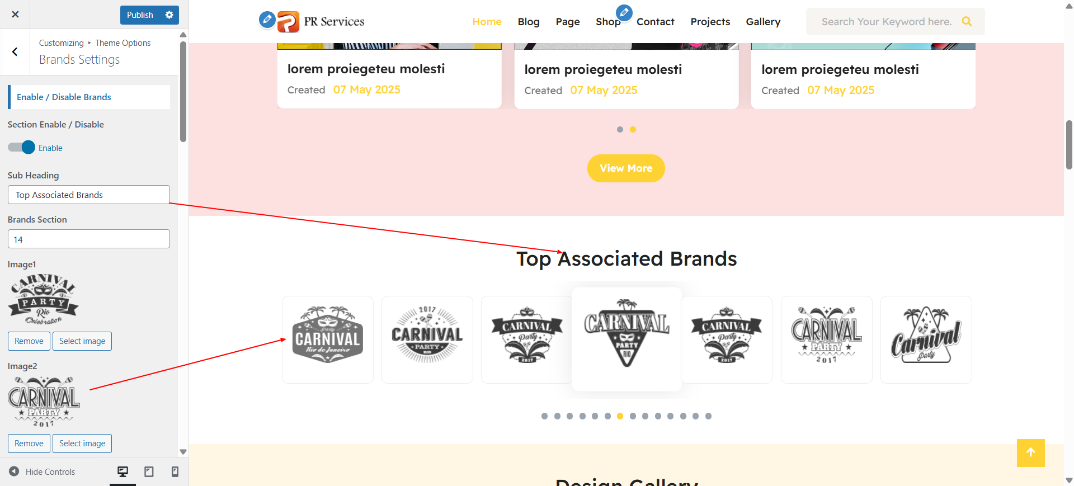Click the PR Services logo image
Viewport: 1074px width, 486px height.
coord(289,22)
